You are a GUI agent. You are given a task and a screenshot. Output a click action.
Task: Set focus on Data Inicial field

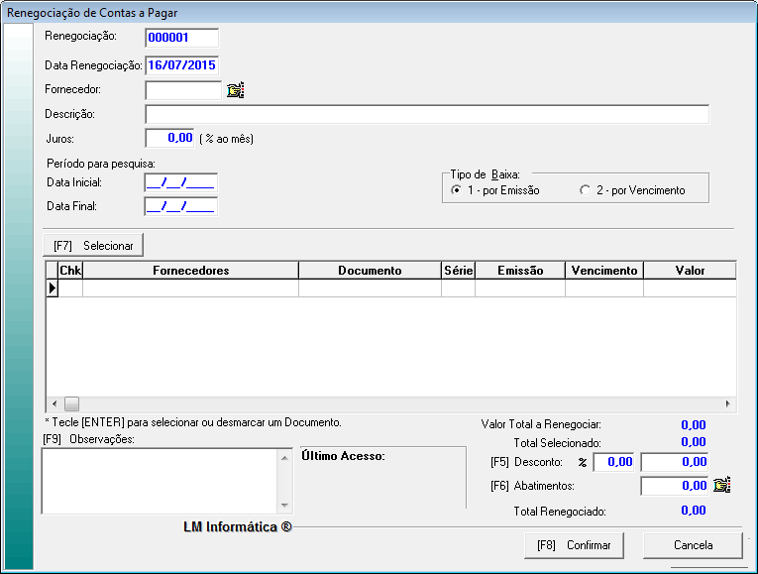(180, 182)
